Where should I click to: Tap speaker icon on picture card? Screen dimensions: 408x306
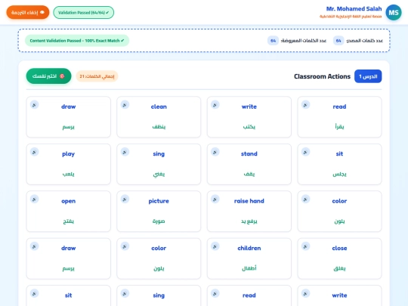point(125,199)
